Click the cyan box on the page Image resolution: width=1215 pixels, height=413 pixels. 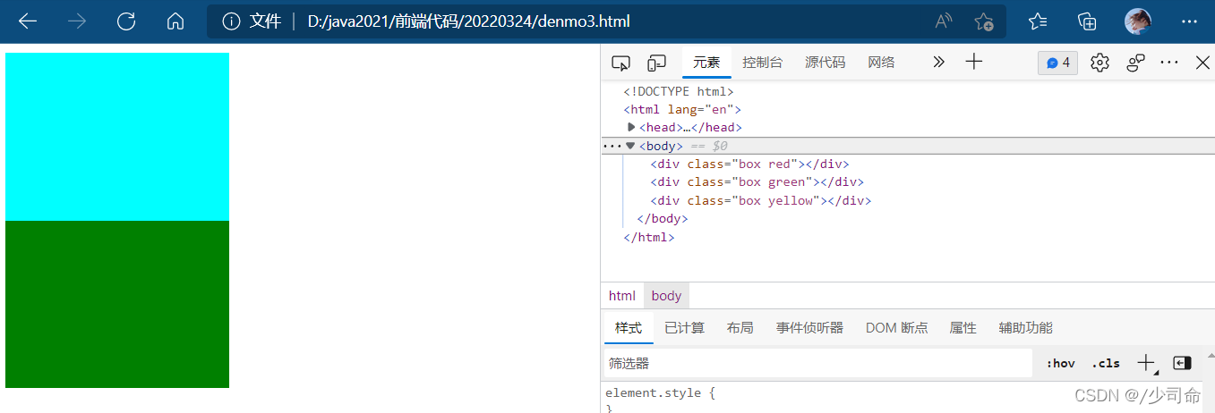click(117, 137)
